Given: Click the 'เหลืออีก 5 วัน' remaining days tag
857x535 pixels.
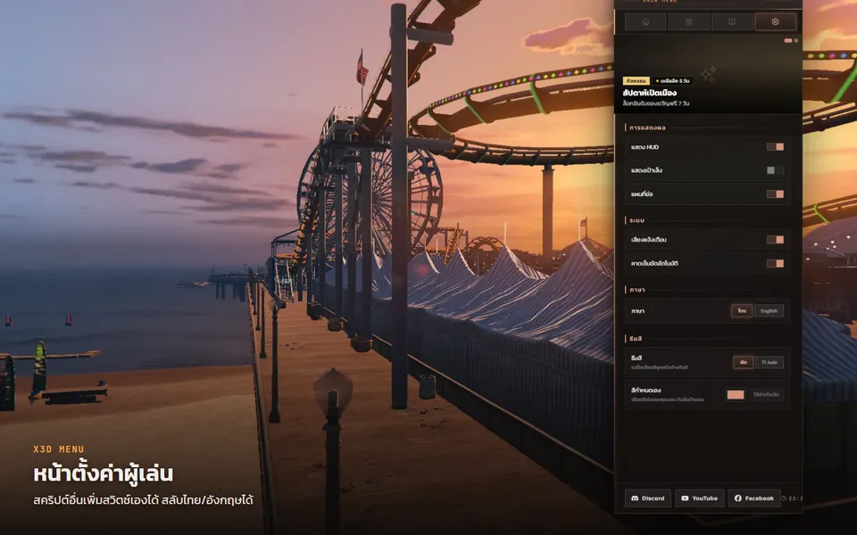Looking at the screenshot, I should [x=673, y=81].
